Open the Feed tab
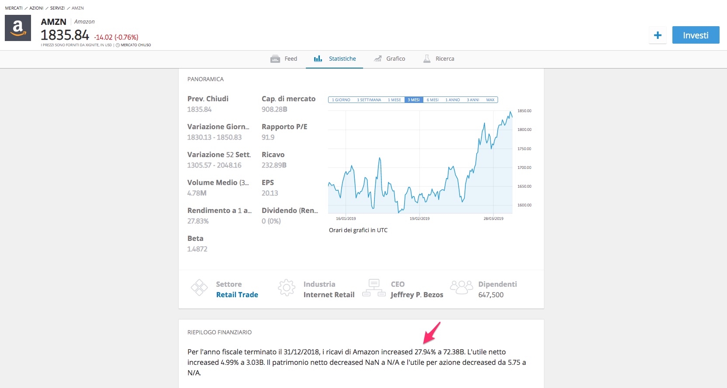The image size is (727, 388). (x=284, y=59)
